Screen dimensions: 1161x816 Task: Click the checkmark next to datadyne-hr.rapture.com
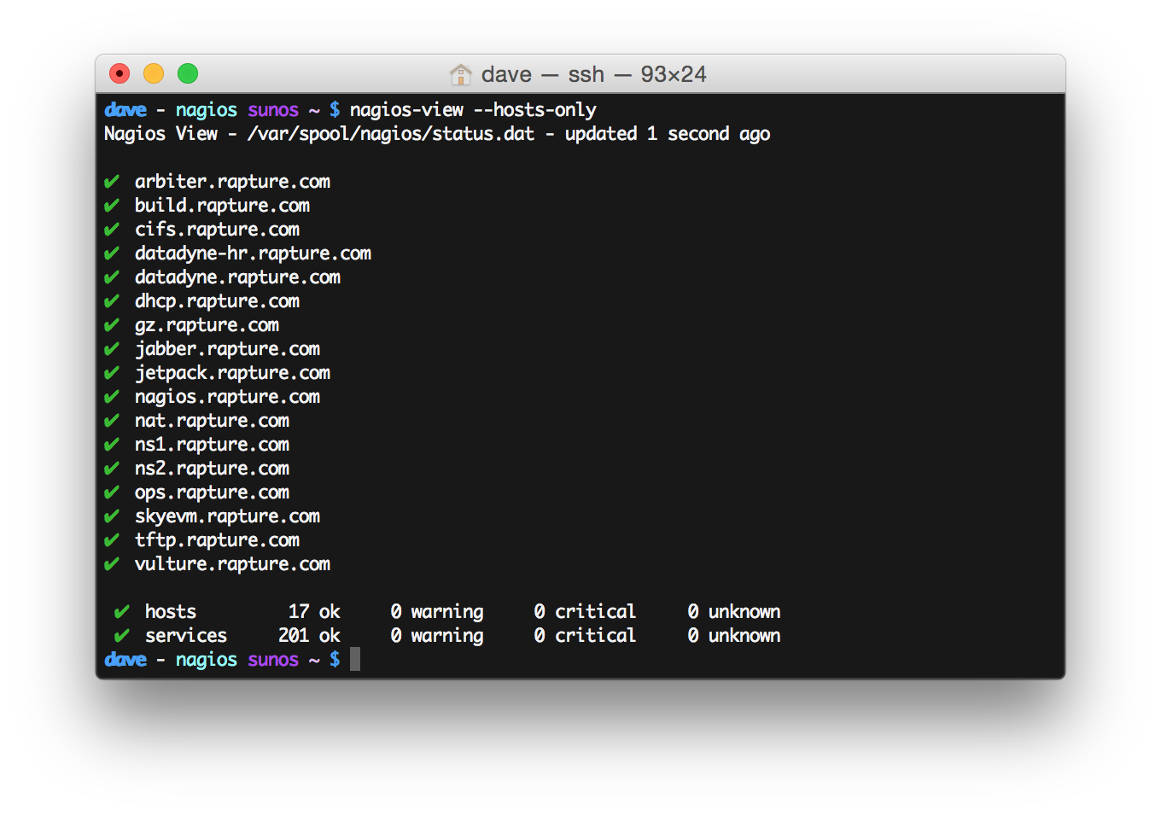pos(112,254)
